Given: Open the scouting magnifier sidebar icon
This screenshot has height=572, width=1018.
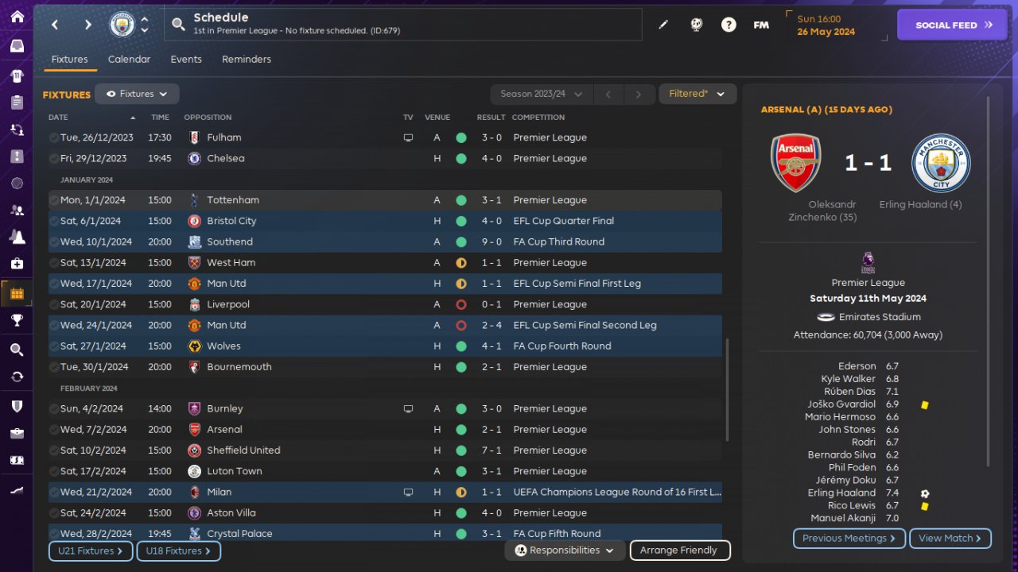Looking at the screenshot, I should (17, 350).
